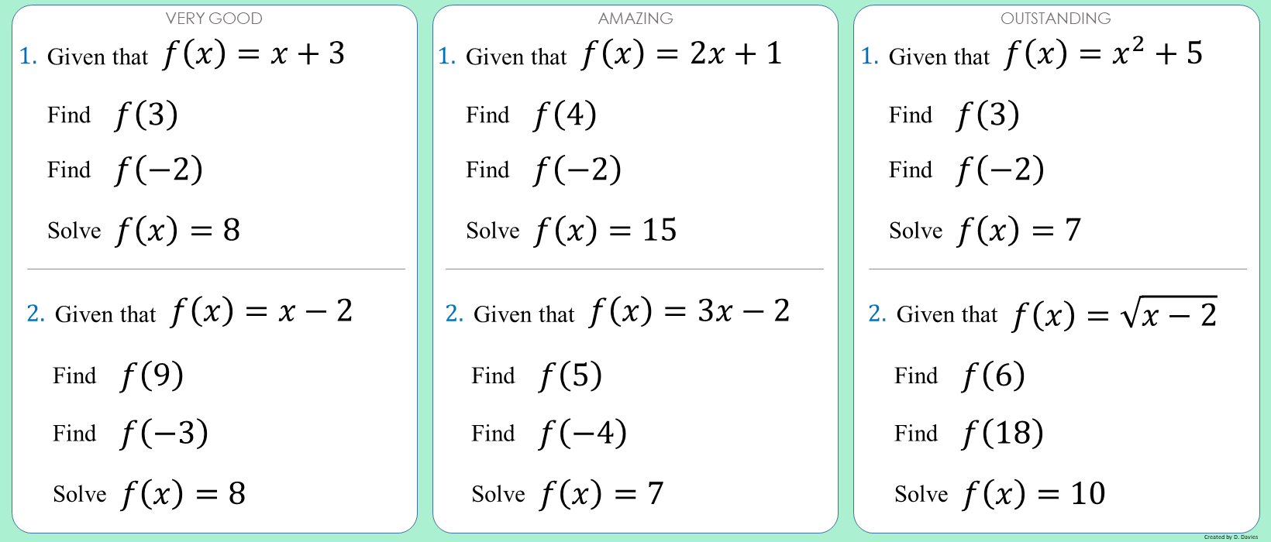Click the x squared plus 5 function

[x=1104, y=53]
